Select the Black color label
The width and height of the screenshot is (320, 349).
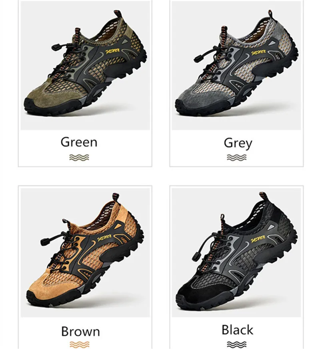(238, 330)
